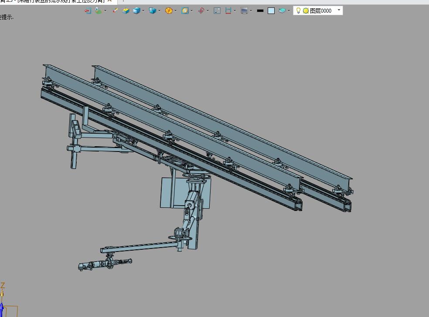Expand the arrow beside the green pin icon

point(105,11)
